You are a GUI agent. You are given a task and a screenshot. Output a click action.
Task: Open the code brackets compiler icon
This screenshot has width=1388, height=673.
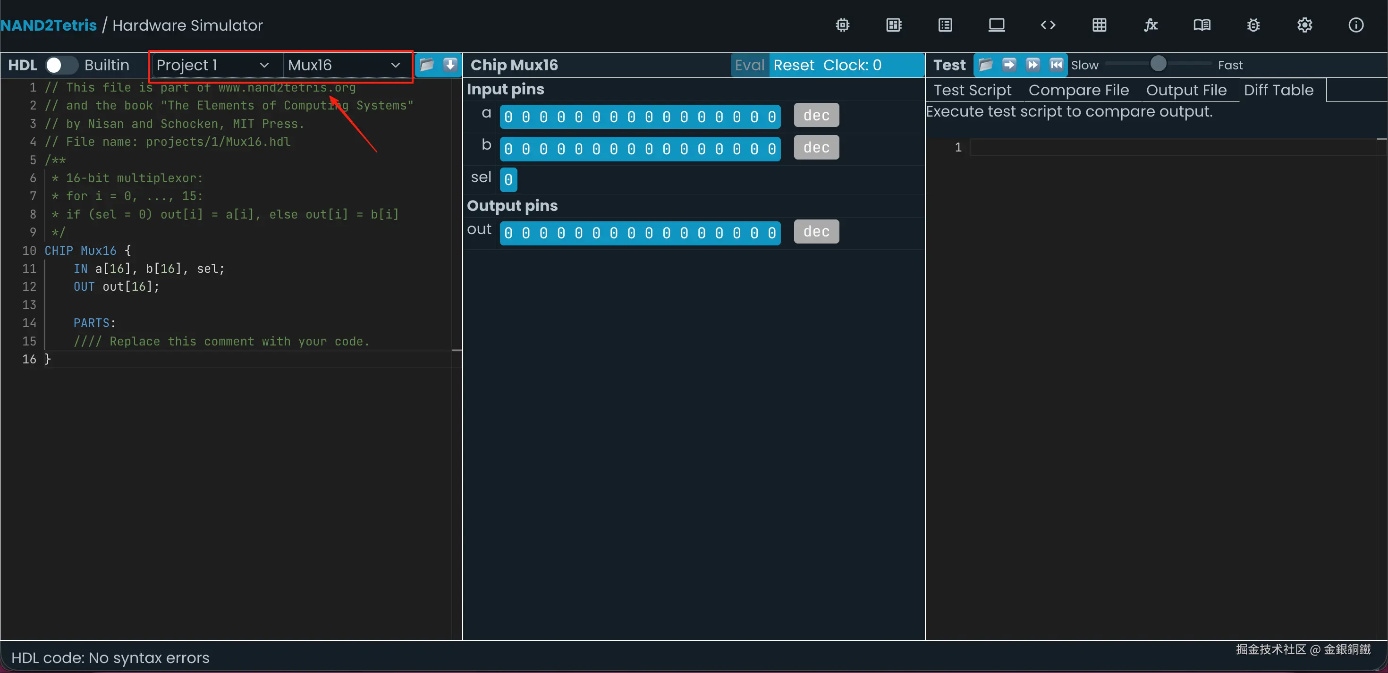pos(1048,25)
